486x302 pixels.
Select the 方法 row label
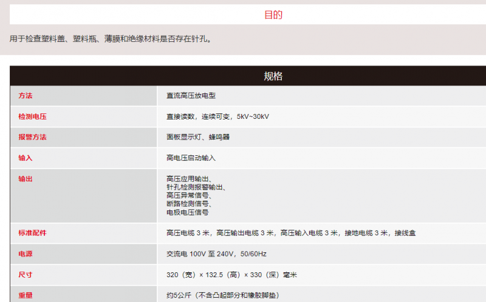coord(26,96)
